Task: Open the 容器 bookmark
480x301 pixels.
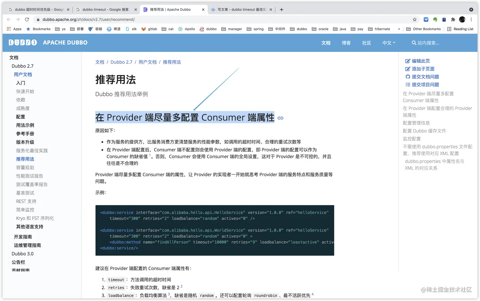Action: pyautogui.click(x=95, y=29)
